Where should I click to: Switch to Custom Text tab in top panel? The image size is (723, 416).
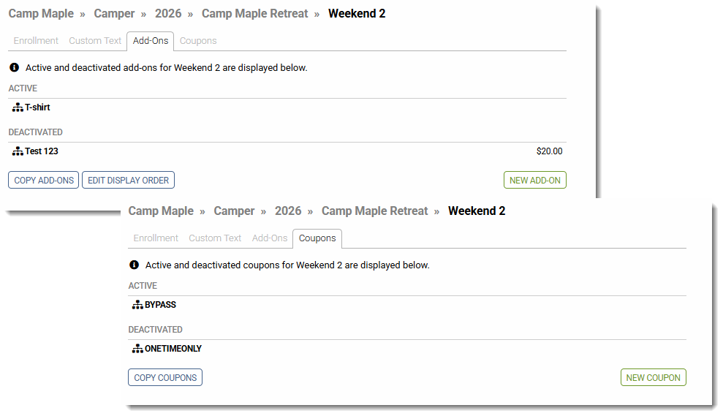tap(95, 41)
